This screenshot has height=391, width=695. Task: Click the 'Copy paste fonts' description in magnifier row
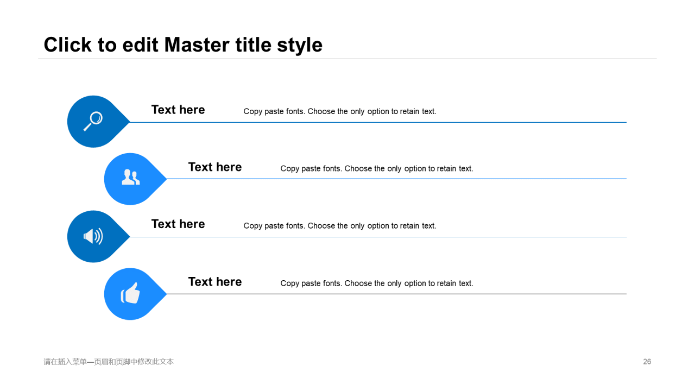(x=340, y=111)
